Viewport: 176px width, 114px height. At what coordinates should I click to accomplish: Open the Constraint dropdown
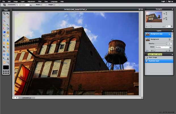point(24,5)
